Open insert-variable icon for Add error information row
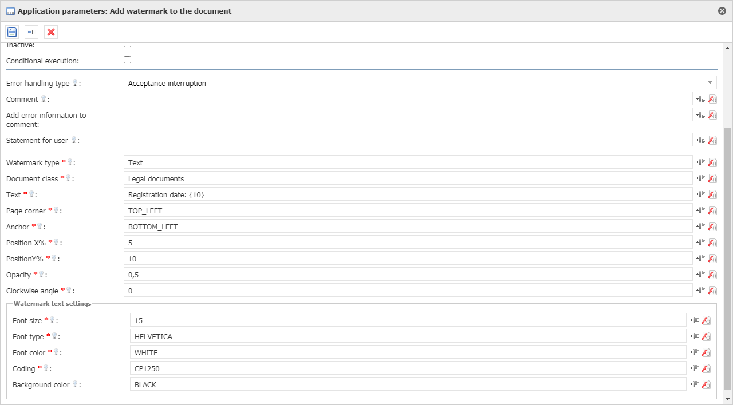Screen dimensions: 733x405 tap(700, 115)
